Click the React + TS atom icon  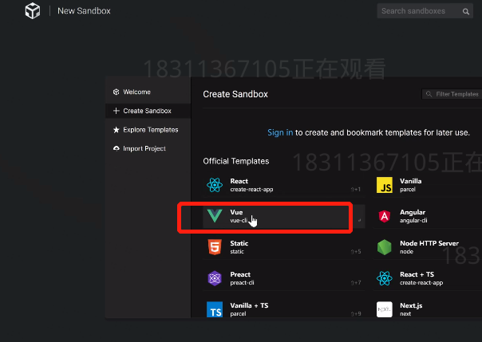(385, 278)
